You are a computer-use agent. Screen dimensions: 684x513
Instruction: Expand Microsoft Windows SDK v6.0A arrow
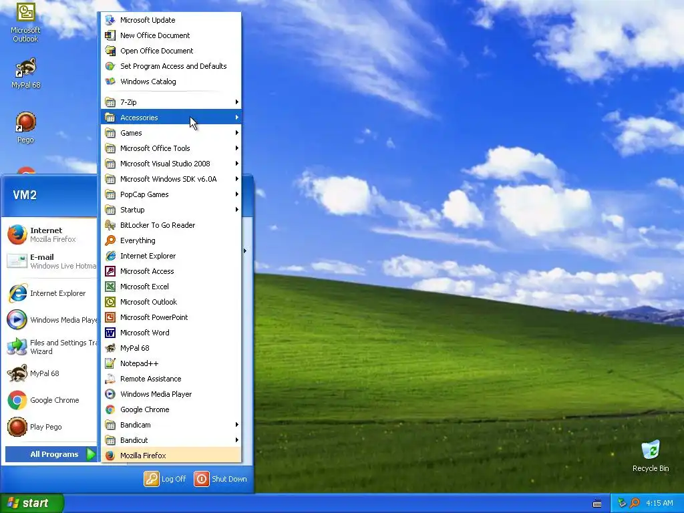point(237,179)
